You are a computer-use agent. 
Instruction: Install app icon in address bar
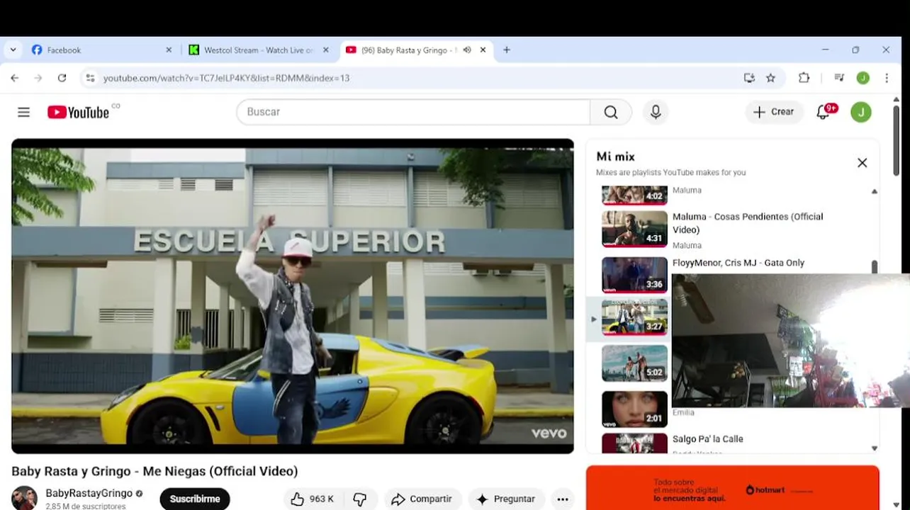[x=749, y=78]
